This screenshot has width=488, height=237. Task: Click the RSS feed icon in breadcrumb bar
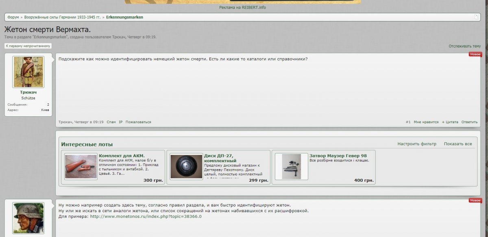(476, 17)
